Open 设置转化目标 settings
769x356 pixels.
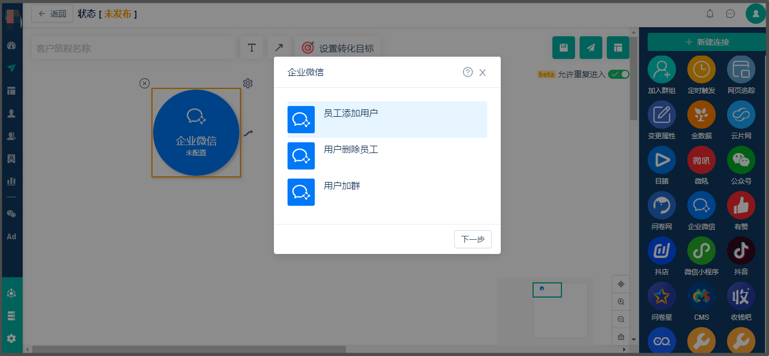[338, 48]
